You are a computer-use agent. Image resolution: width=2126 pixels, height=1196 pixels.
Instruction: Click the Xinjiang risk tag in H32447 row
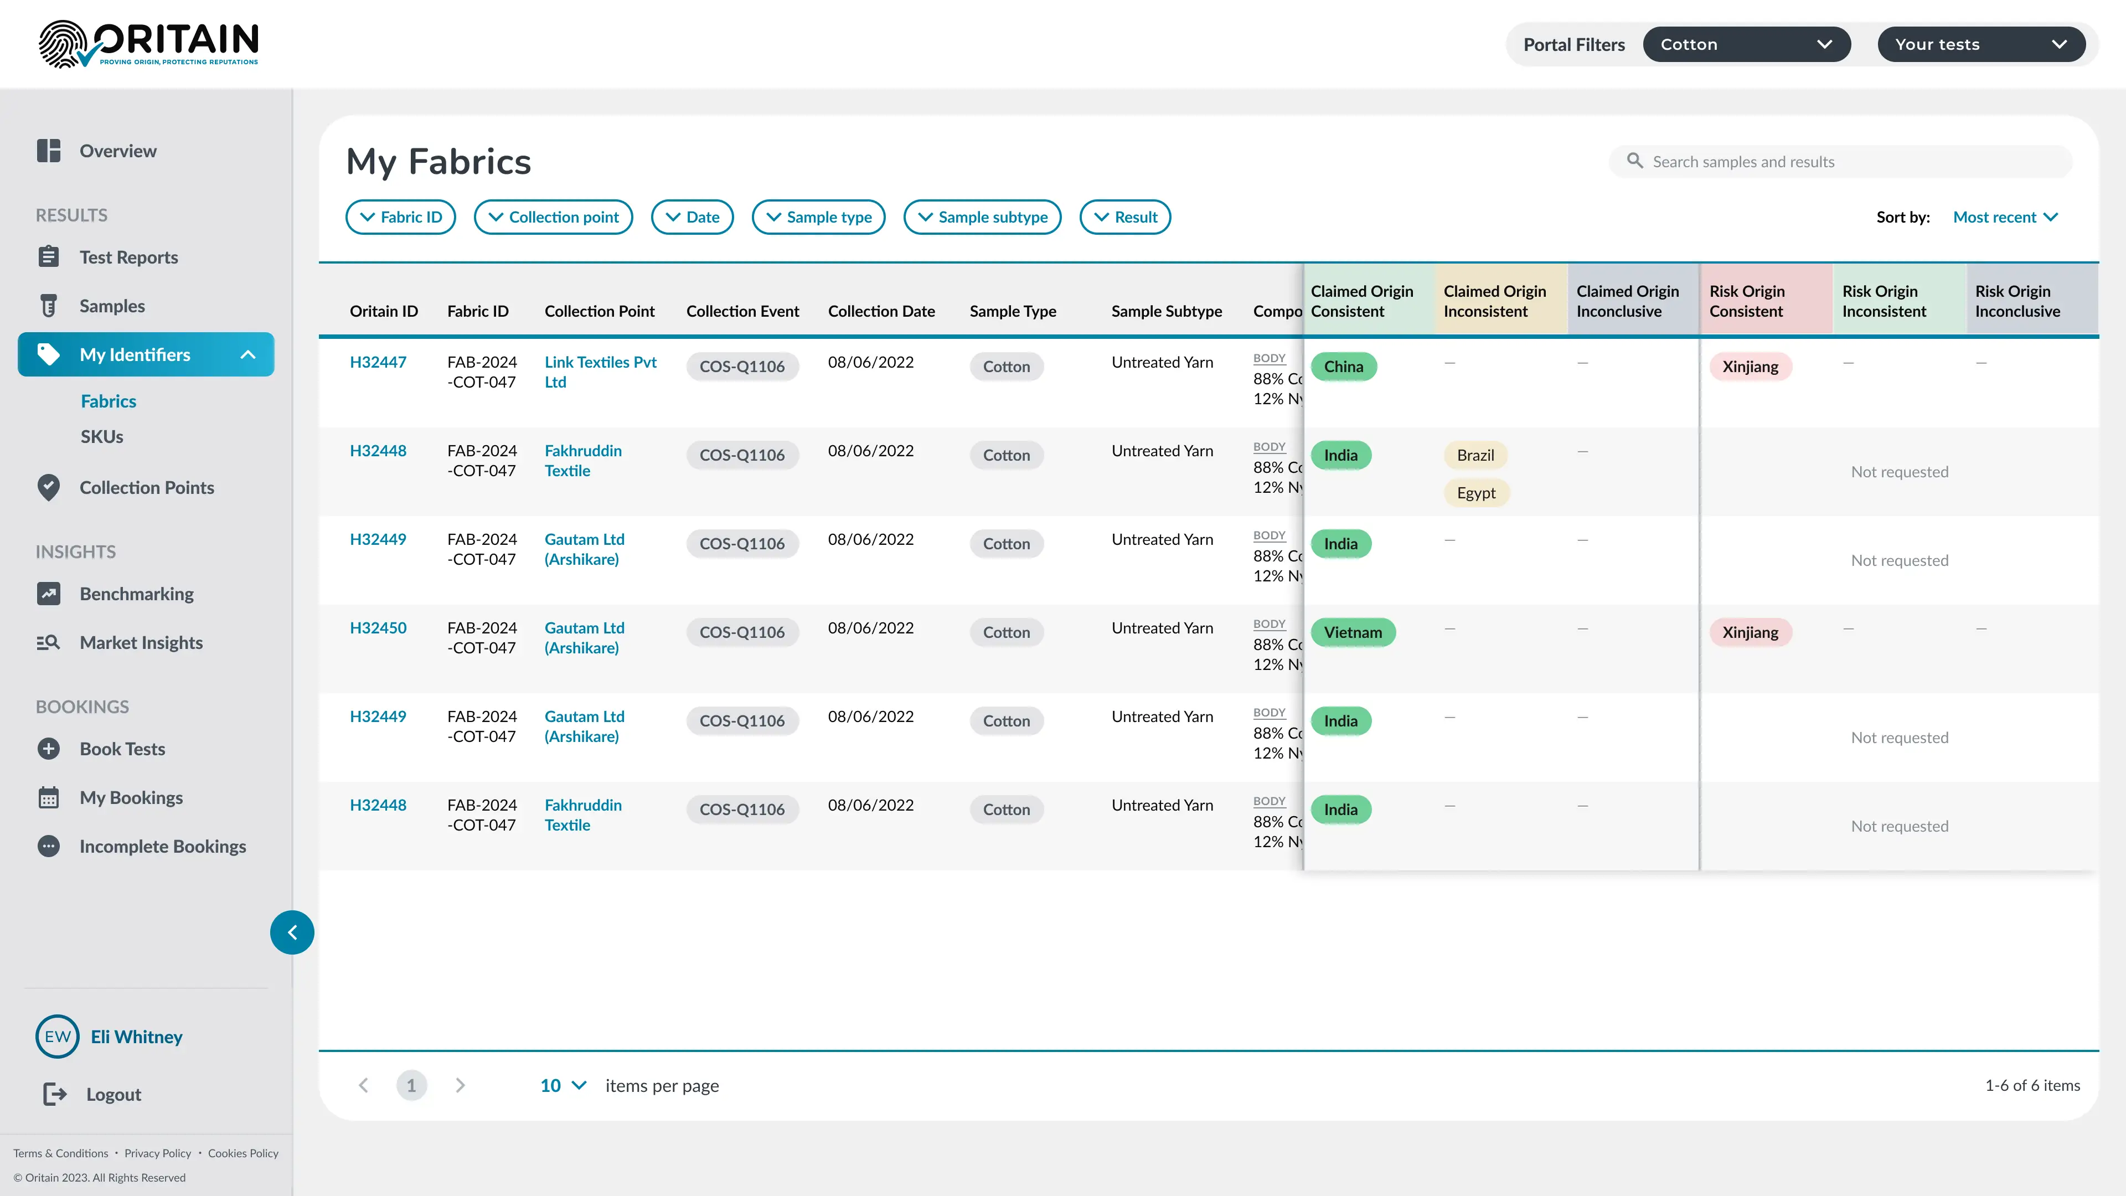[1750, 367]
